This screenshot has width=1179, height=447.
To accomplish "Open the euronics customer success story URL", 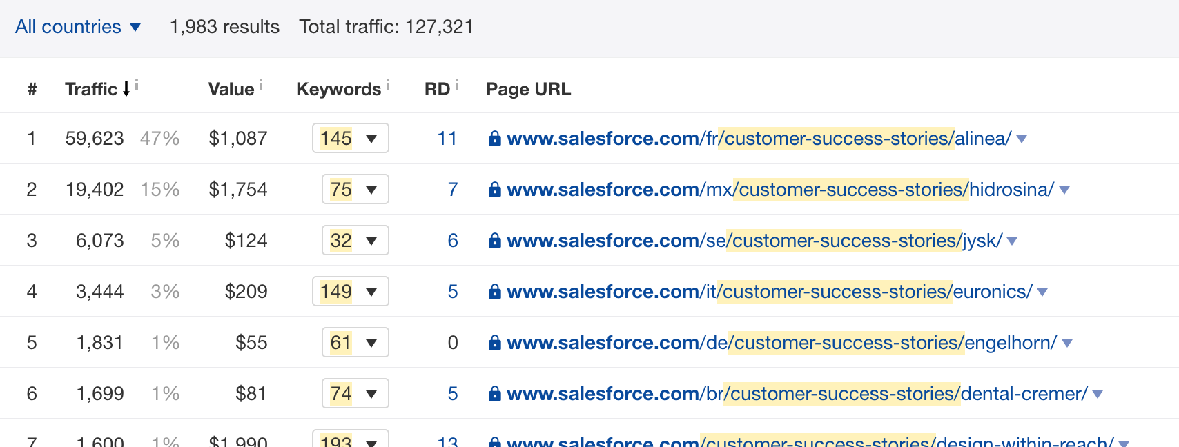I will click(x=770, y=292).
